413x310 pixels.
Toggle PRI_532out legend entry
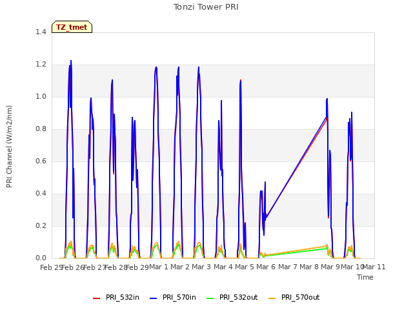pos(232,297)
